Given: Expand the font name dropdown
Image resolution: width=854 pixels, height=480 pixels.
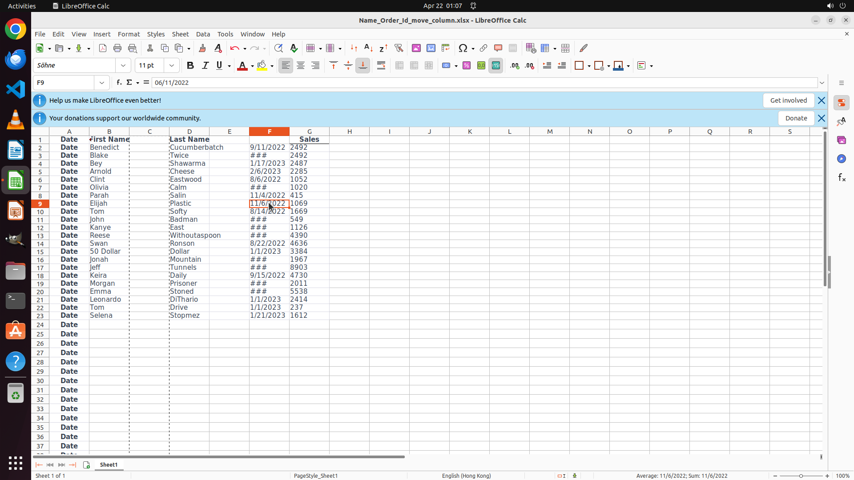Looking at the screenshot, I should tap(123, 66).
